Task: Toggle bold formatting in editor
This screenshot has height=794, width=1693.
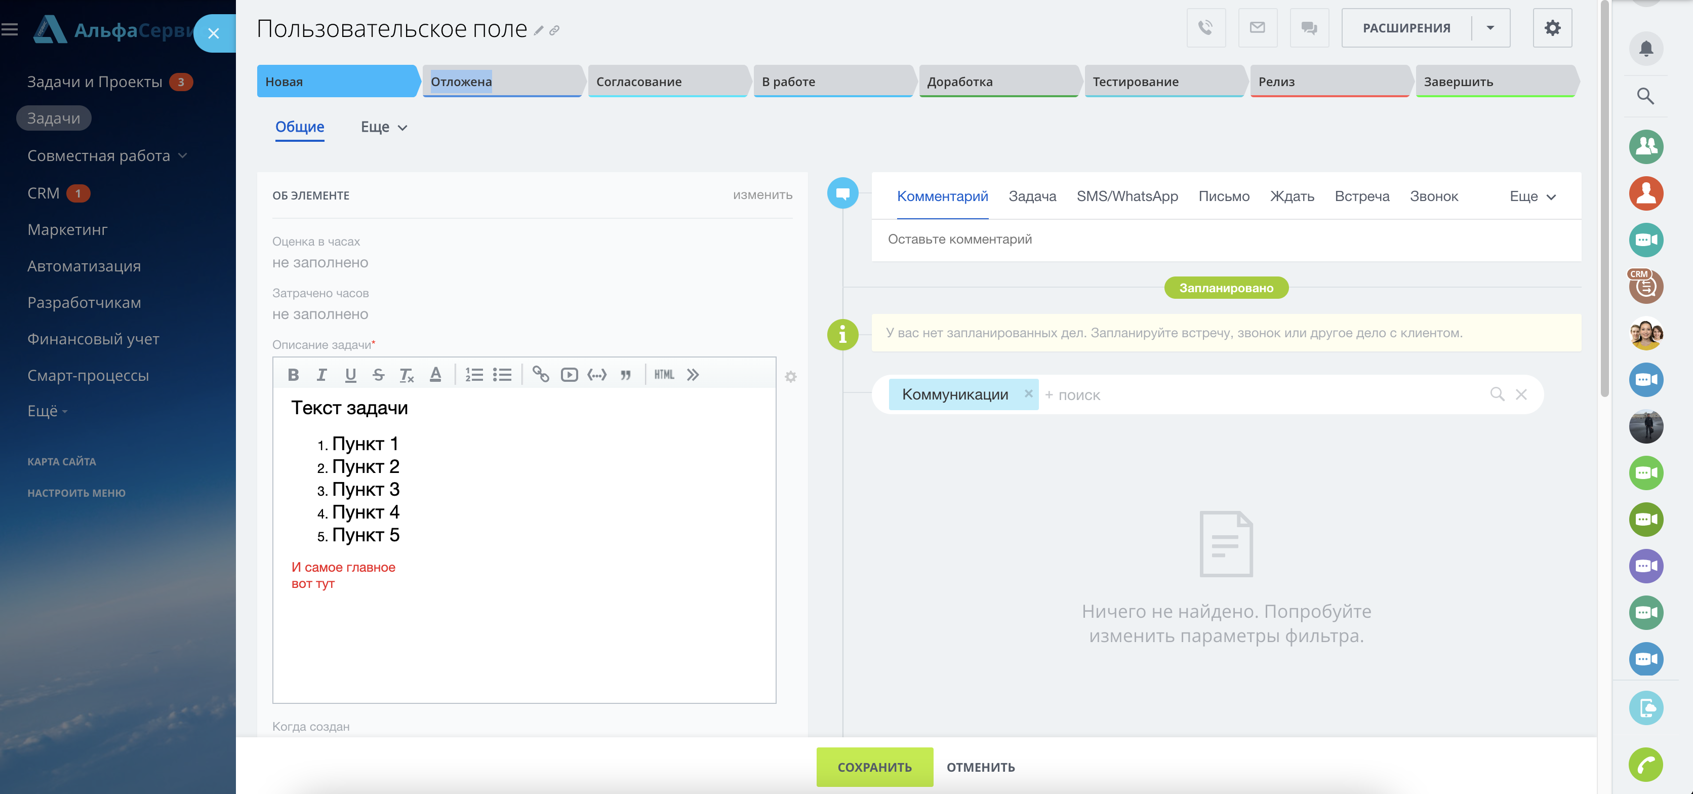Action: coord(293,375)
